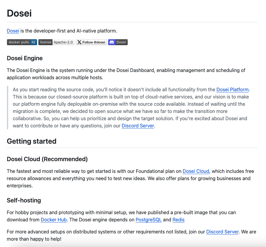The image size is (266, 247).
Task: Open the Apache-2.0 license badge
Action: click(x=56, y=42)
